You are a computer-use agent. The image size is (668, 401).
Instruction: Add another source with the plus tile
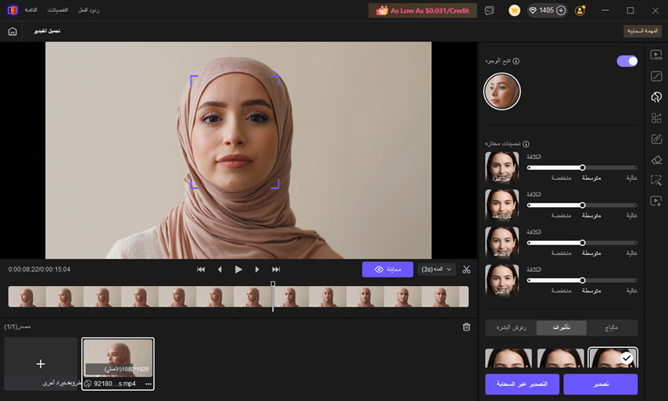point(41,364)
